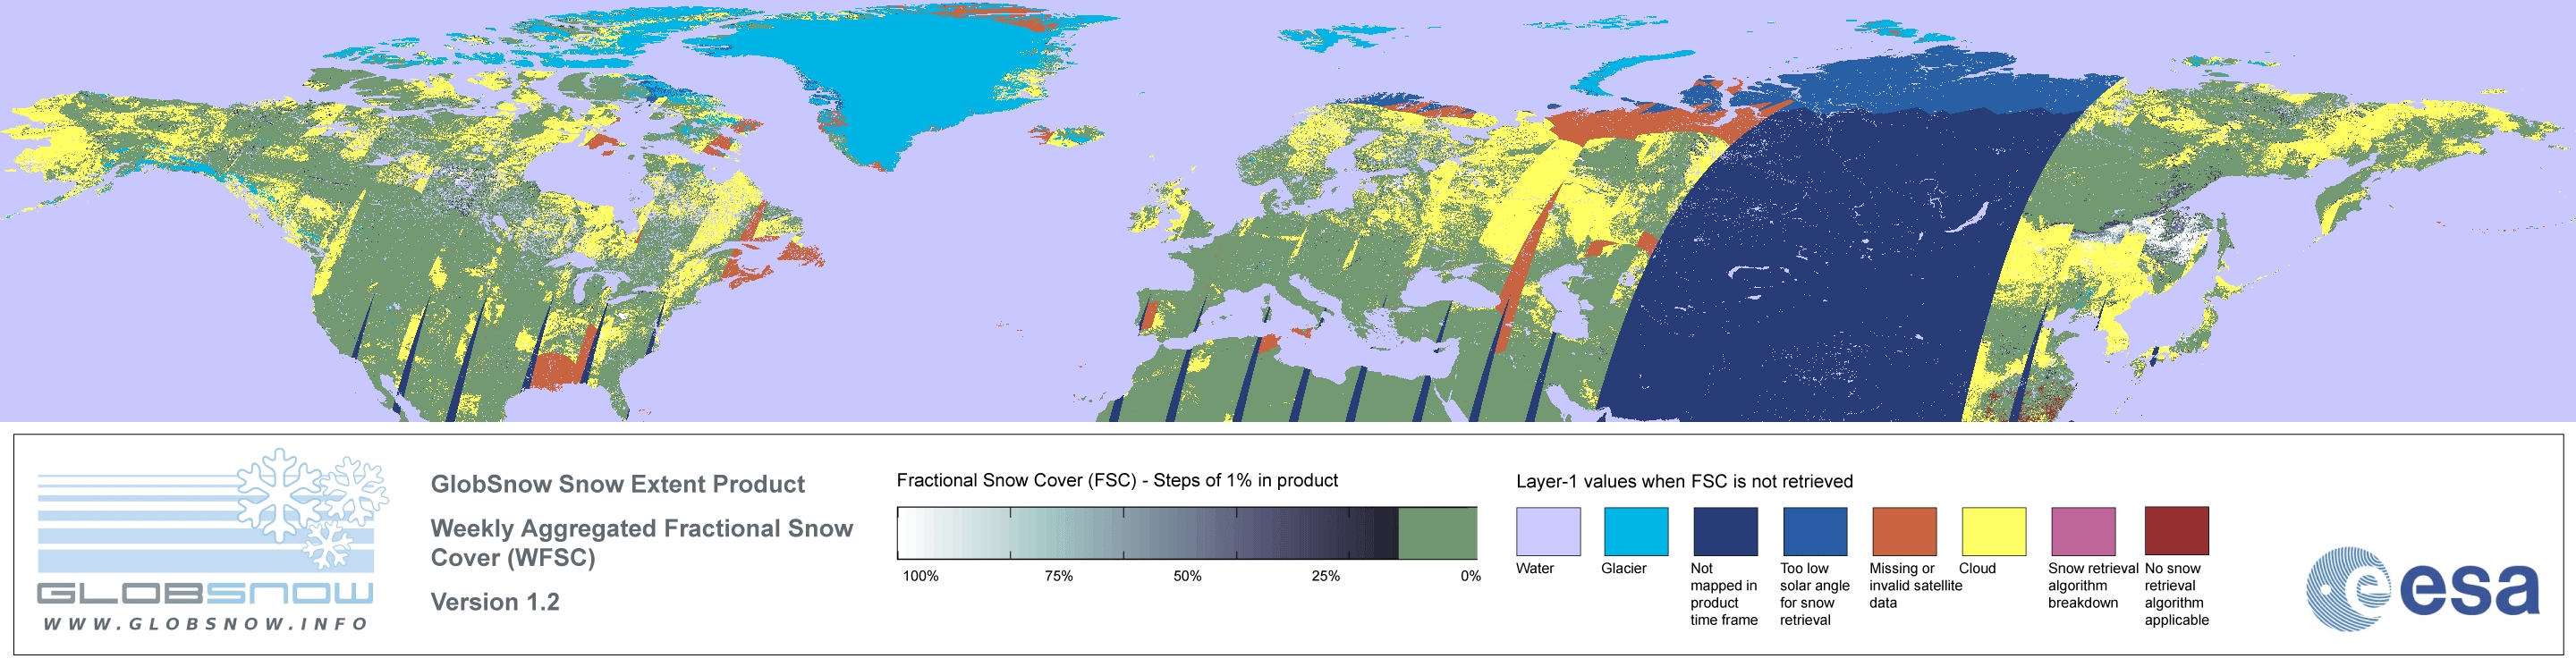Click the 'Glacier' legend label
Viewport: 2576px width, 667px height.
1624,568
